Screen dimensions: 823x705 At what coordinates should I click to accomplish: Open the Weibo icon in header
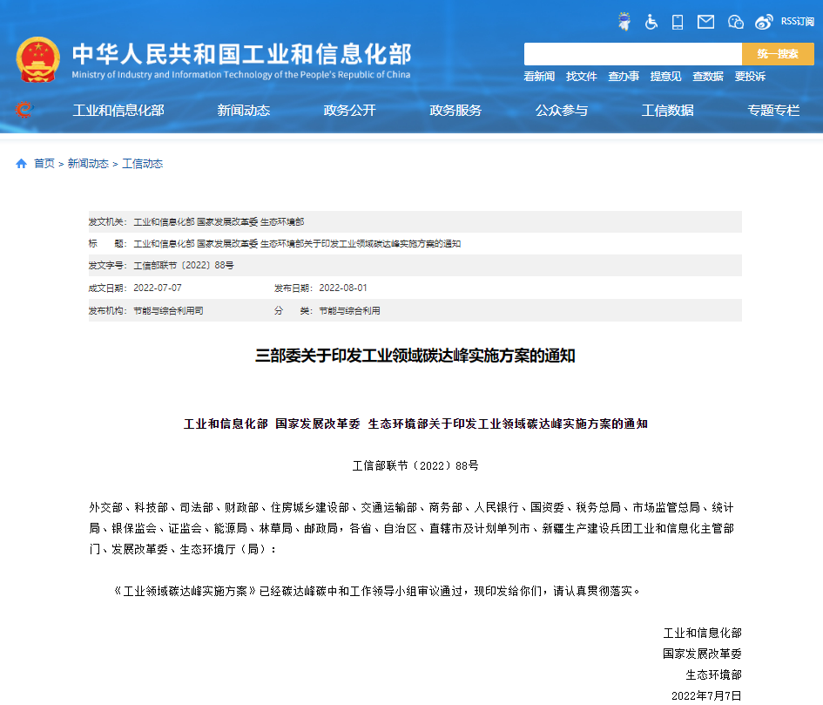(x=764, y=22)
